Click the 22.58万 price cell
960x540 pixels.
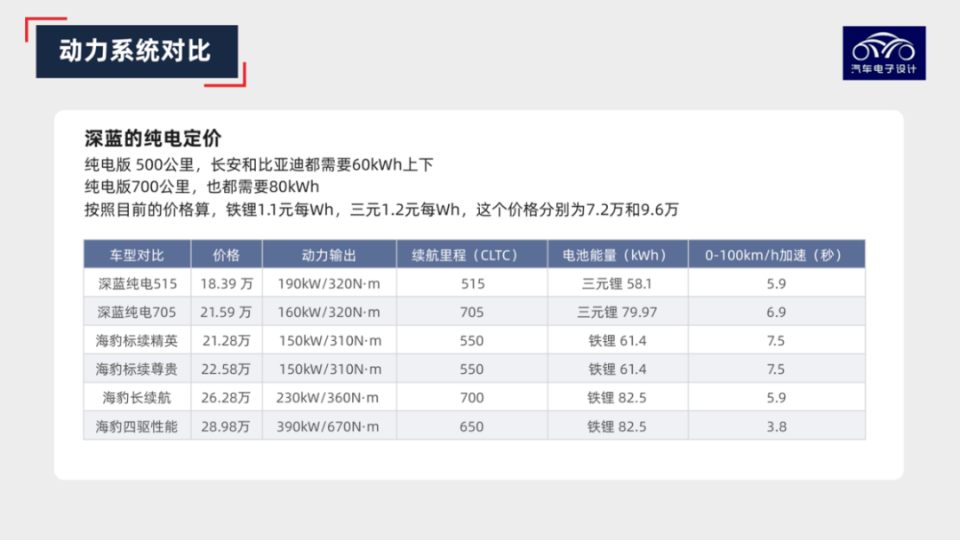[227, 369]
